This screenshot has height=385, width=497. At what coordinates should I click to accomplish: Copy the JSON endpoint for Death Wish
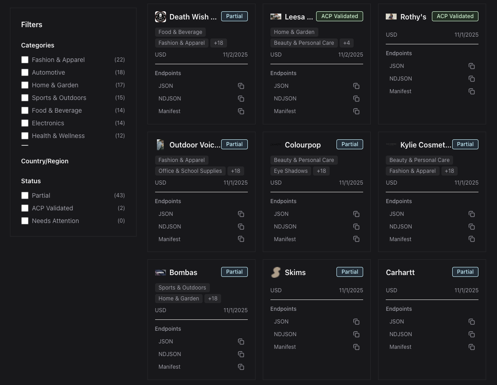[x=241, y=86]
